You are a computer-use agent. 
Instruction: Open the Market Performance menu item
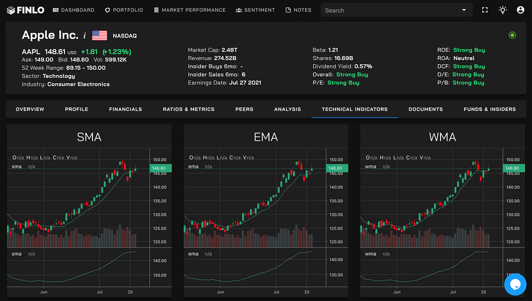(190, 10)
